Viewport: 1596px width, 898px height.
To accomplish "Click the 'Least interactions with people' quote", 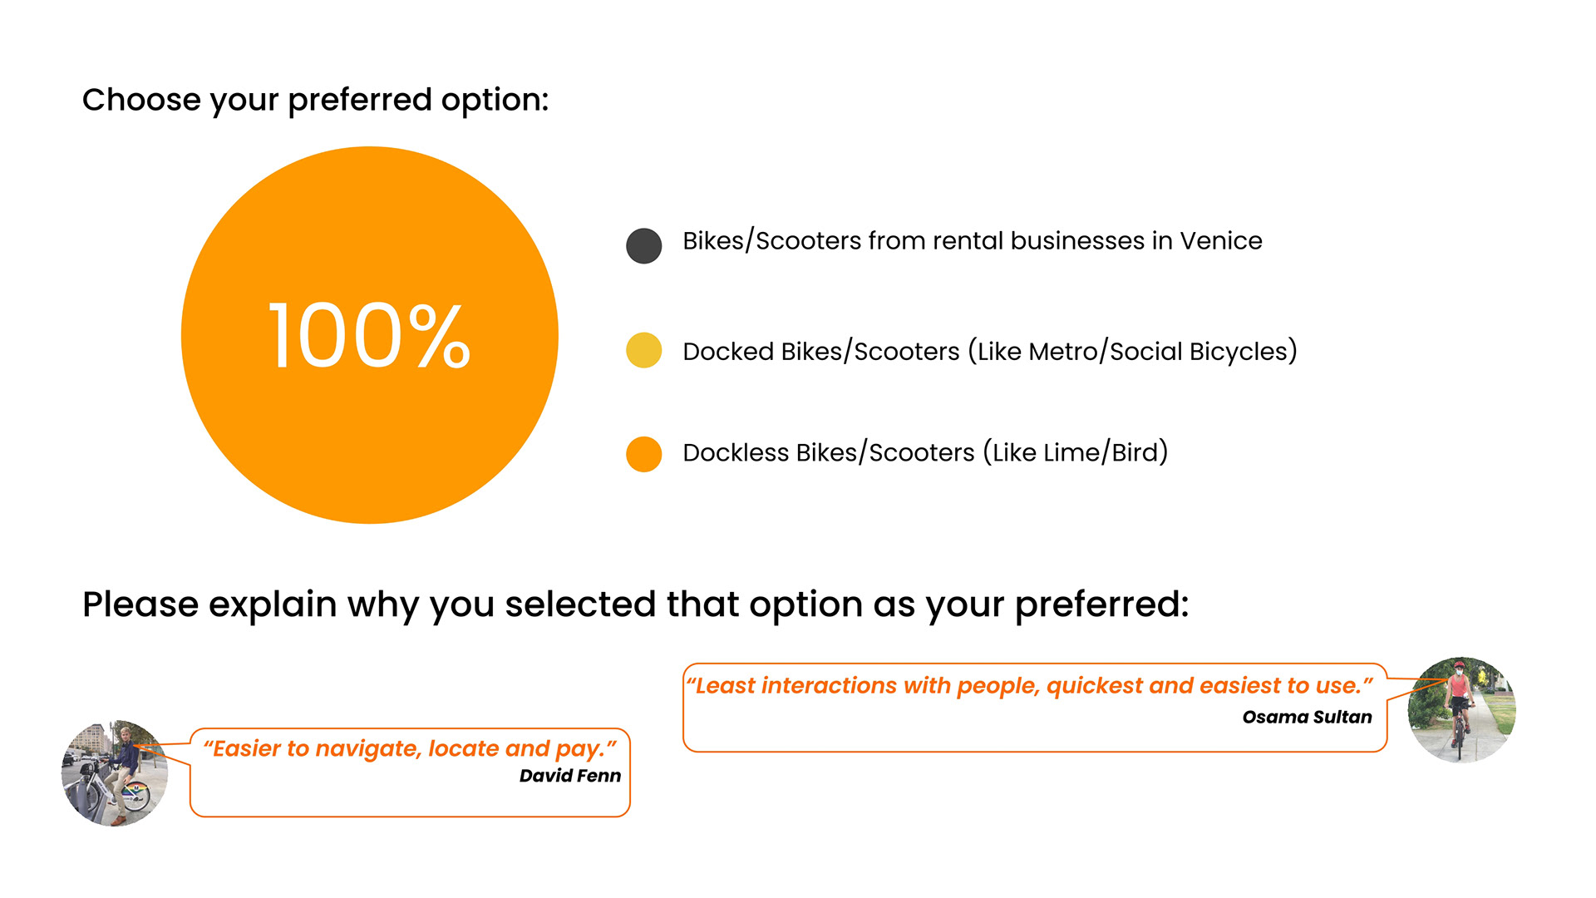I will click(x=1029, y=685).
